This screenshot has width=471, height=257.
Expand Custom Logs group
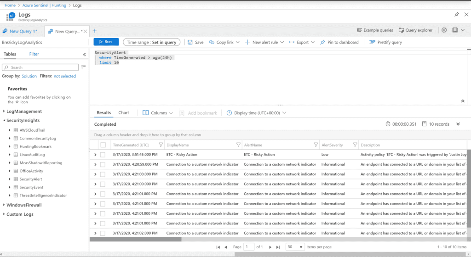pyautogui.click(x=4, y=214)
